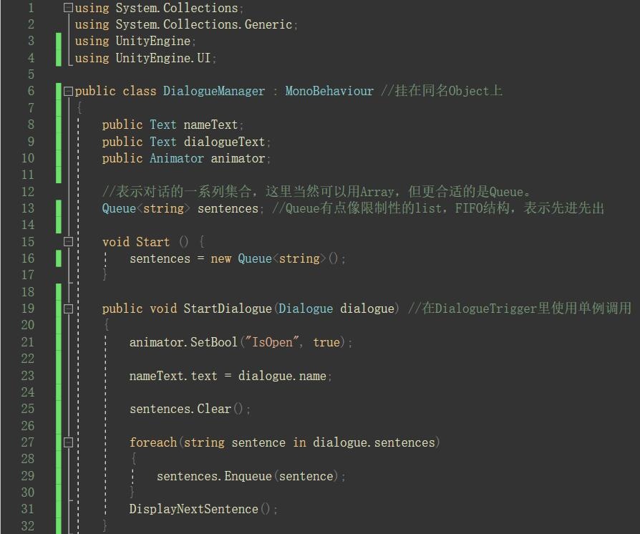
Task: Click line number 21 in the gutter
Action: click(x=27, y=342)
